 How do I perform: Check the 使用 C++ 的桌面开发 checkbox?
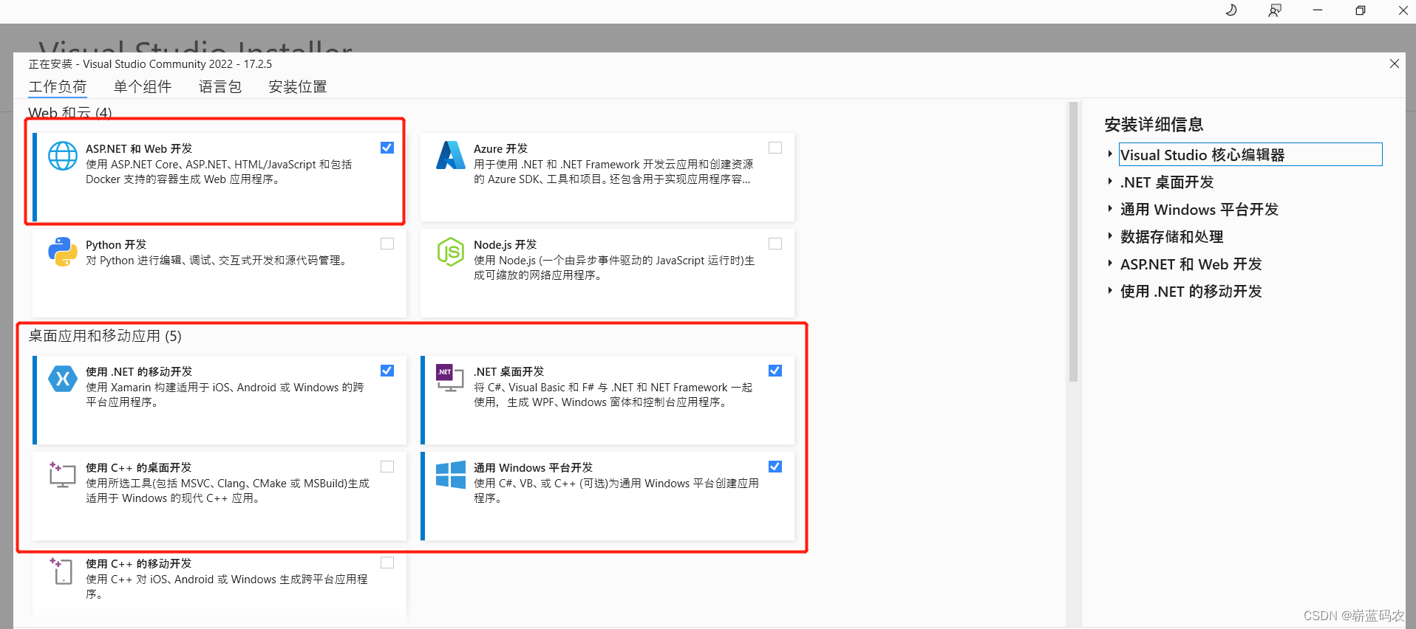pyautogui.click(x=387, y=467)
